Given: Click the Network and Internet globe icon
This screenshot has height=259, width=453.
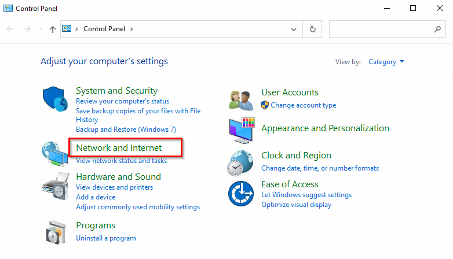Looking at the screenshot, I should pos(55,154).
